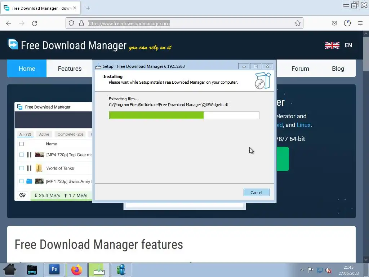Viewport: 369px width, 277px height.
Task: Click the 25.4 MB/s download speed
Action: pyautogui.click(x=47, y=195)
